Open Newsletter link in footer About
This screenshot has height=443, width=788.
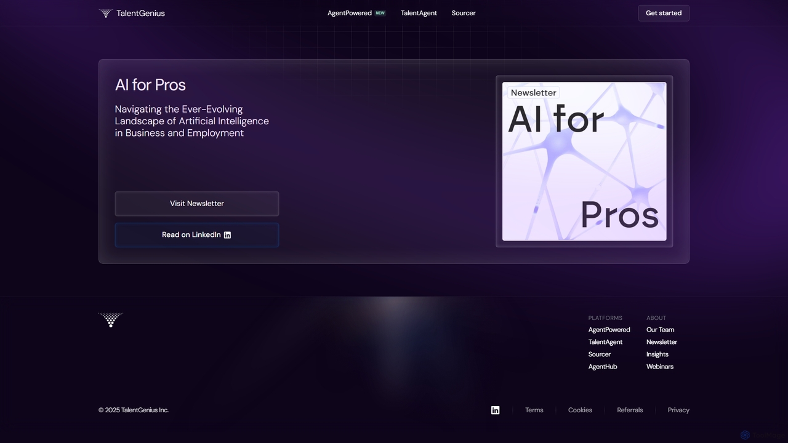[x=662, y=342]
